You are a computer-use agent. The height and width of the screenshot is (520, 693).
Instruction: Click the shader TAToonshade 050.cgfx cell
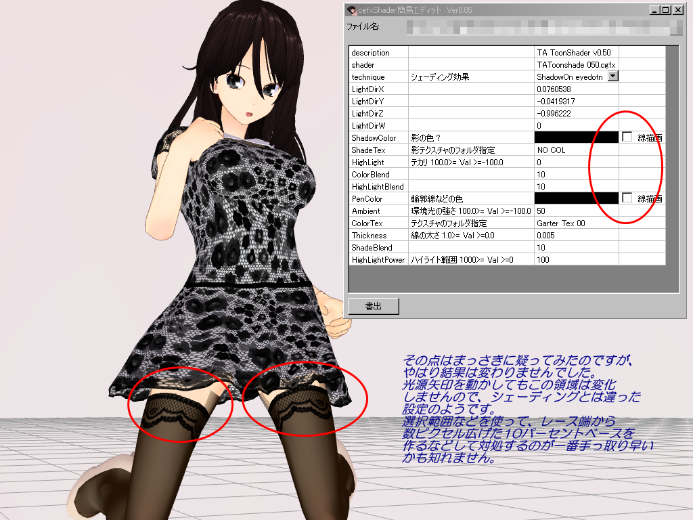click(576, 64)
